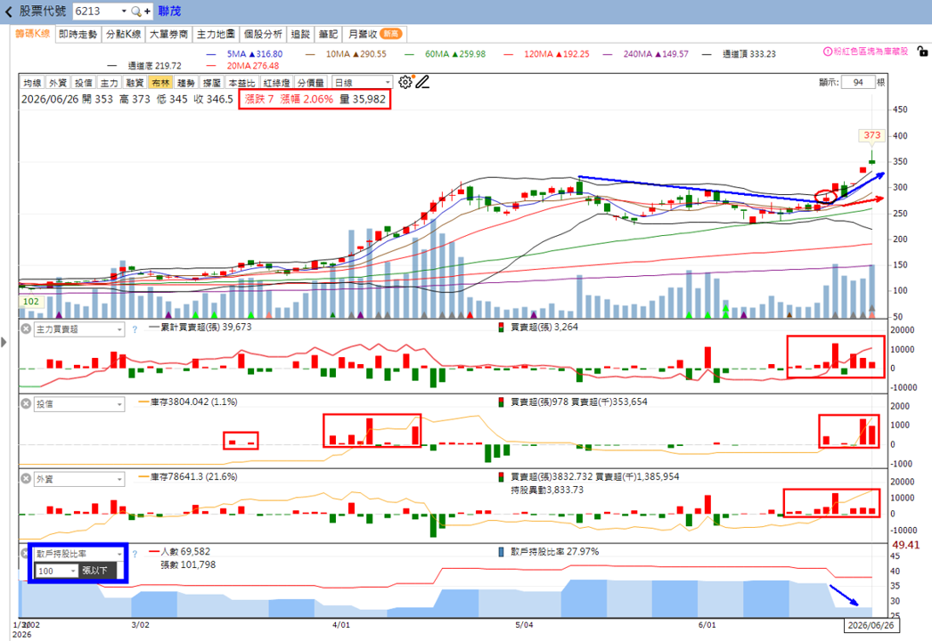This screenshot has height=641, width=932.
Task: Click the 通道底 219.72 legend entry
Action: [144, 66]
